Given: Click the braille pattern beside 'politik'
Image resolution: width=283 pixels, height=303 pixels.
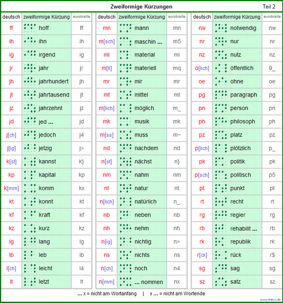Looking at the screenshot, I should coord(221,161).
